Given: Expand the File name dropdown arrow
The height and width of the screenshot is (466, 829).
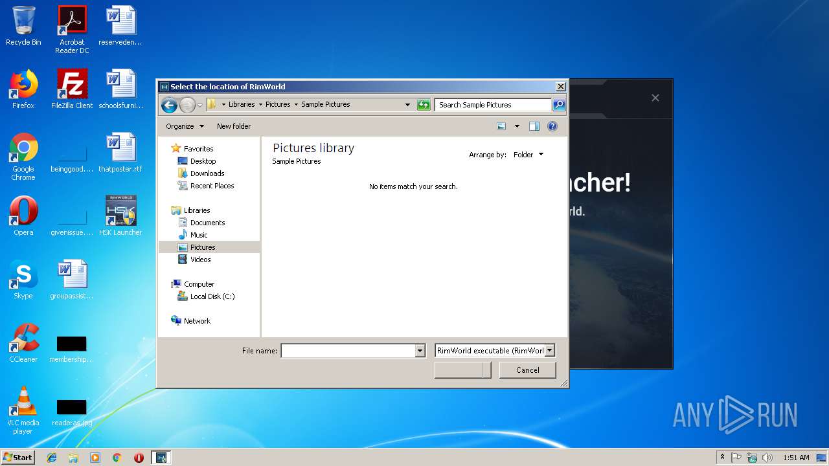Looking at the screenshot, I should pyautogui.click(x=420, y=351).
